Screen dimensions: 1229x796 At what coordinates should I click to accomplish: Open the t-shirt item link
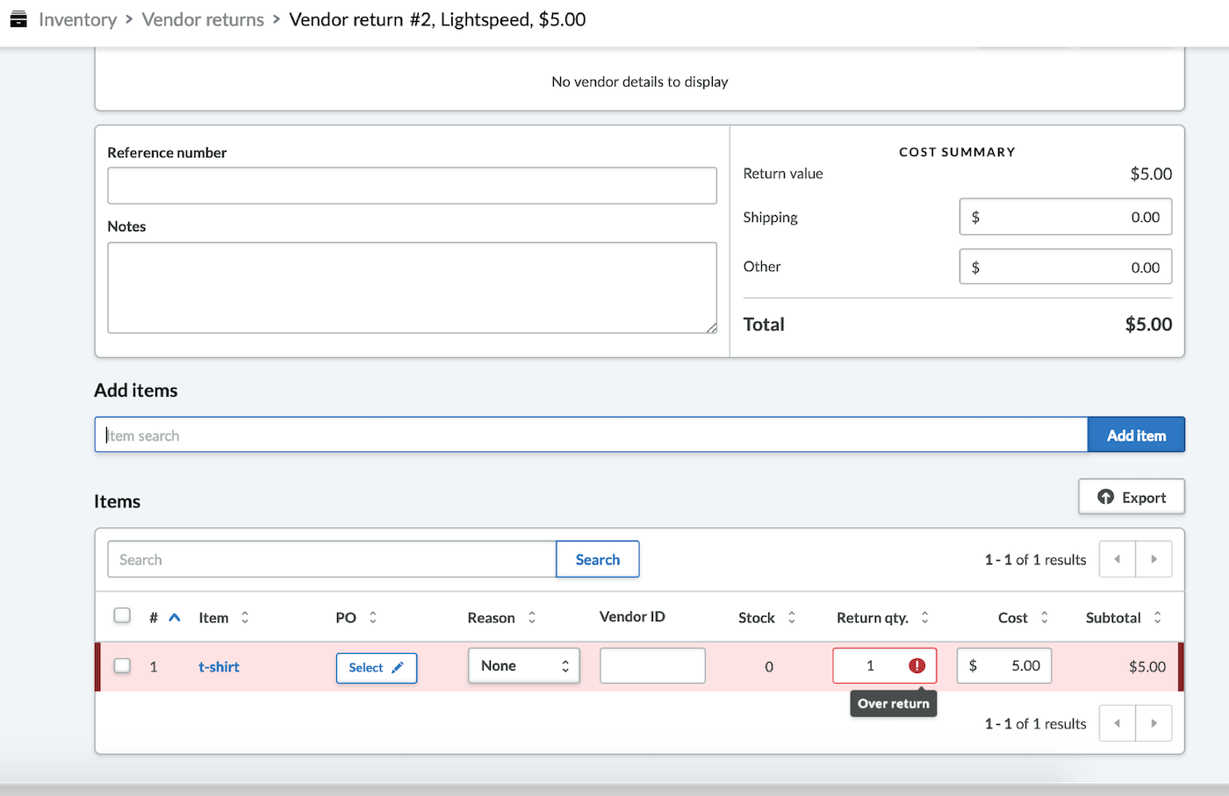219,667
